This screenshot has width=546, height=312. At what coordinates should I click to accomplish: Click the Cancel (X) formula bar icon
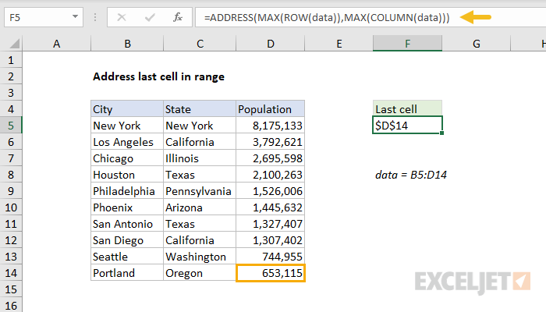click(x=122, y=17)
